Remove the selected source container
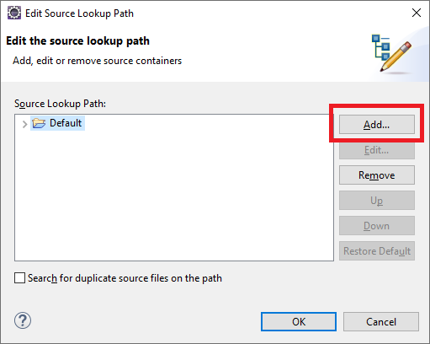Image resolution: width=430 pixels, height=344 pixels. (x=377, y=175)
